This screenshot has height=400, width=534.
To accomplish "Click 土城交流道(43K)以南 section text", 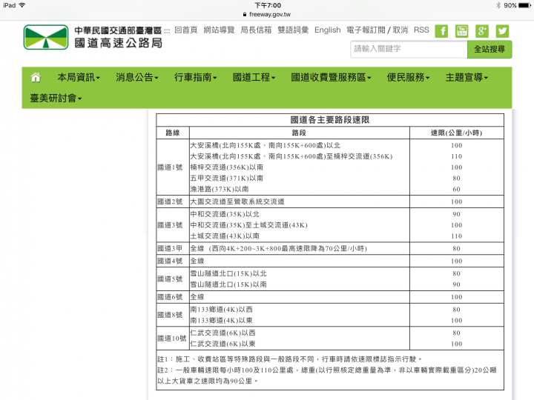I will click(225, 236).
